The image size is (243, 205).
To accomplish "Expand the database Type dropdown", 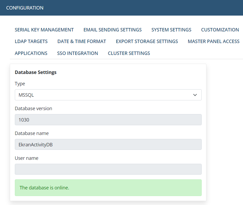I will 108,95.
